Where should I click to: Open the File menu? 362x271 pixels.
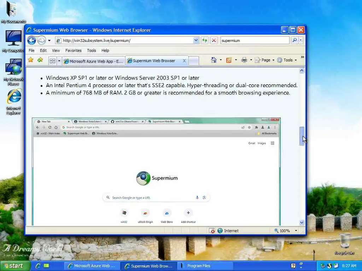pyautogui.click(x=31, y=50)
